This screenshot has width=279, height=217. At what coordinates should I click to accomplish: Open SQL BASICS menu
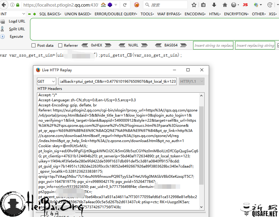pos(50,14)
